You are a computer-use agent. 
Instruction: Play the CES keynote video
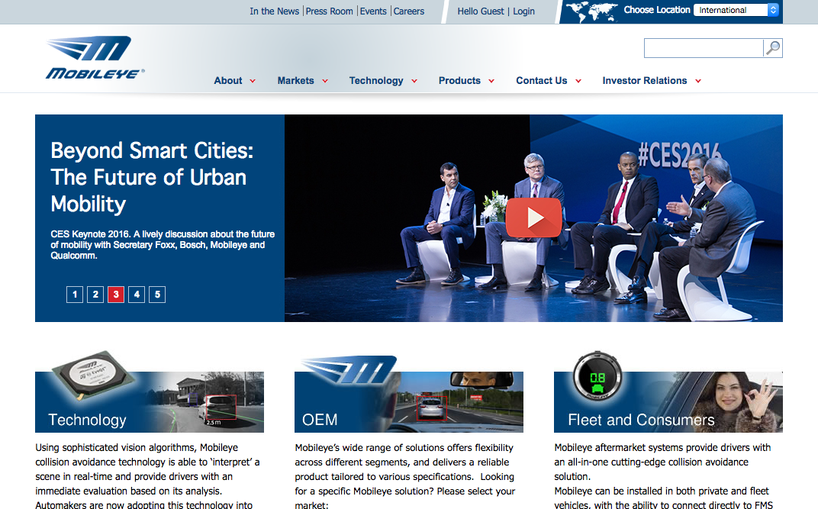click(x=533, y=217)
